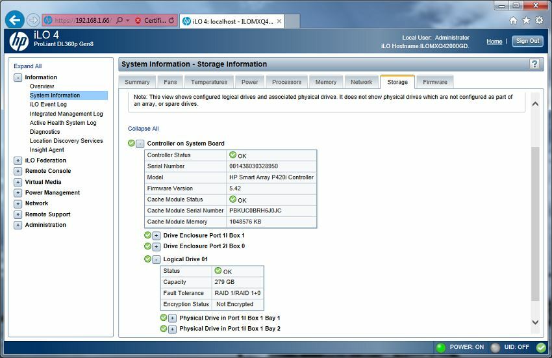Open the Firmware tab
The height and width of the screenshot is (358, 552).
pos(435,82)
